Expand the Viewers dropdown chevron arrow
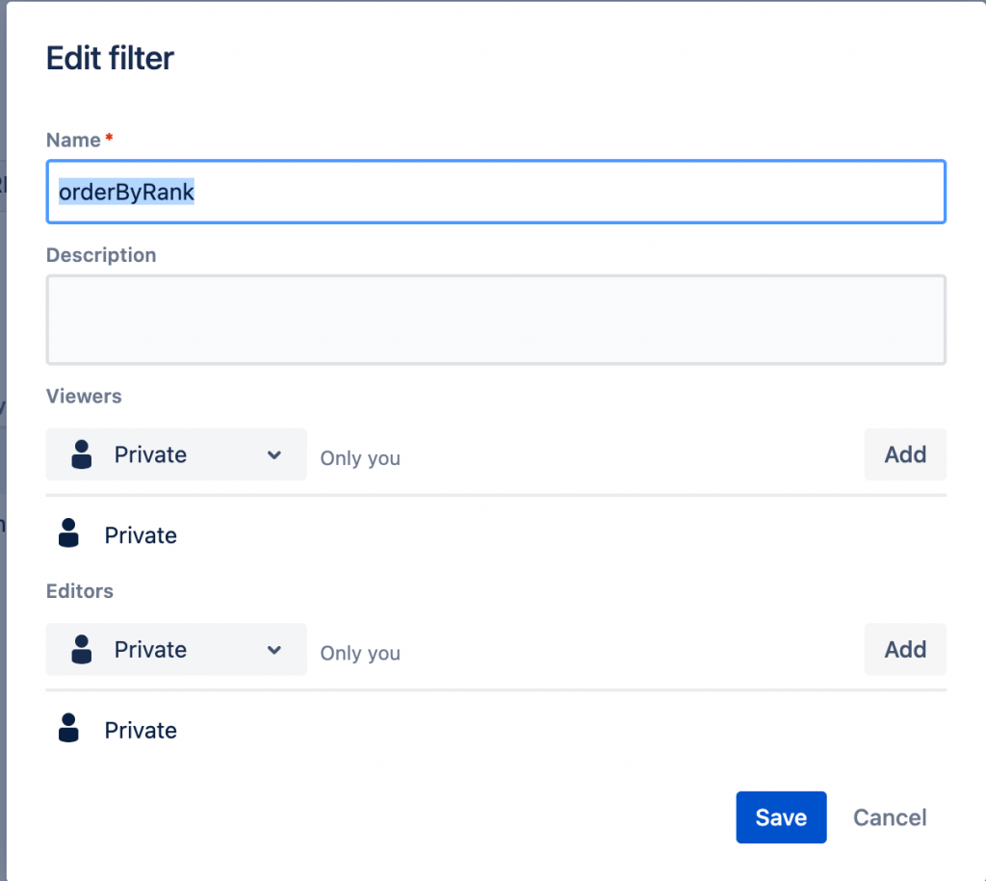The width and height of the screenshot is (986, 881). [274, 454]
